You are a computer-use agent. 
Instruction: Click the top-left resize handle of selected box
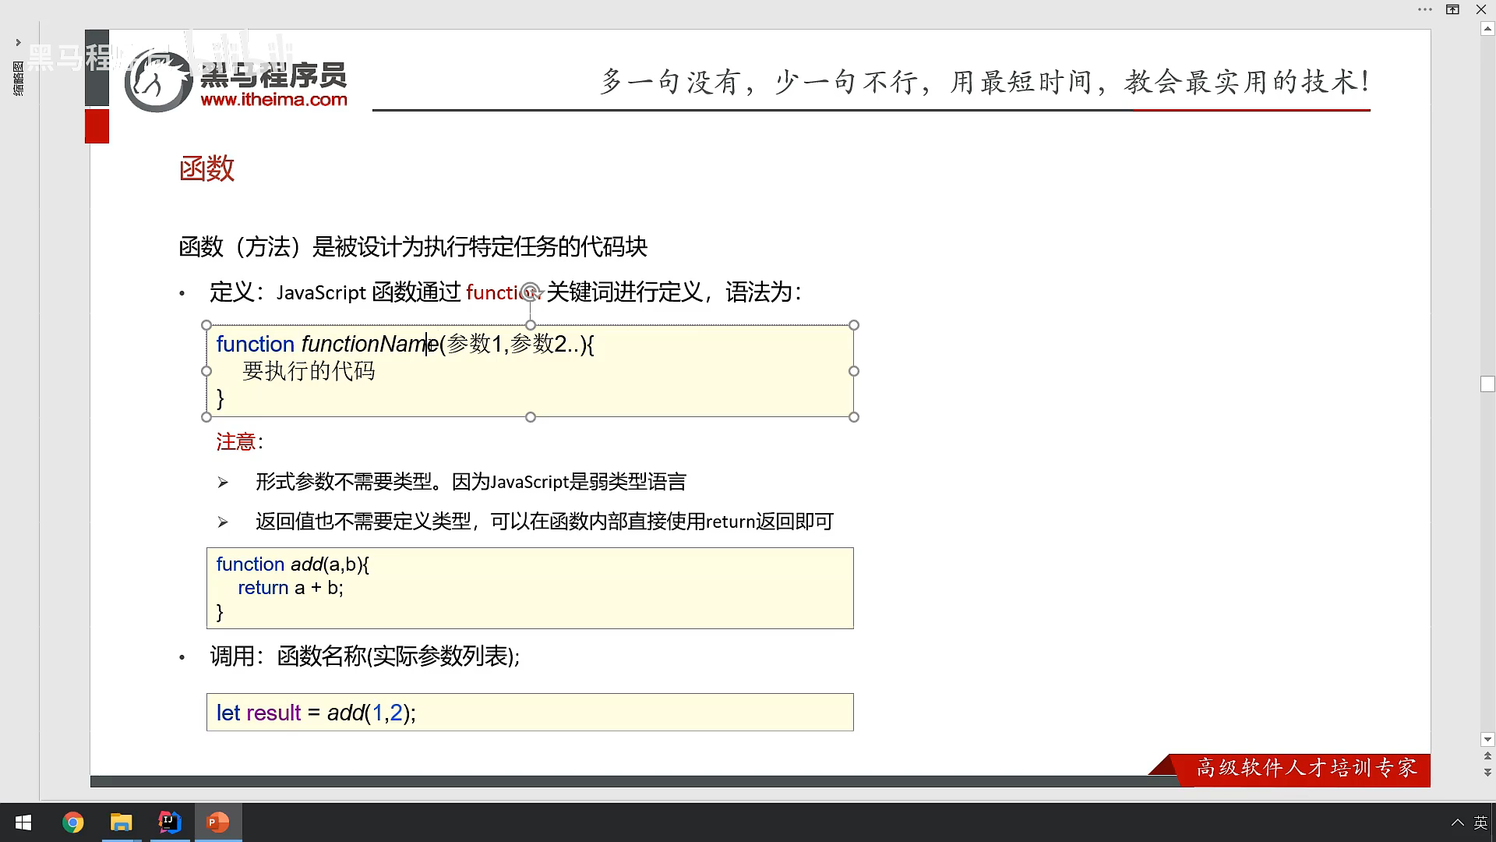click(x=206, y=325)
